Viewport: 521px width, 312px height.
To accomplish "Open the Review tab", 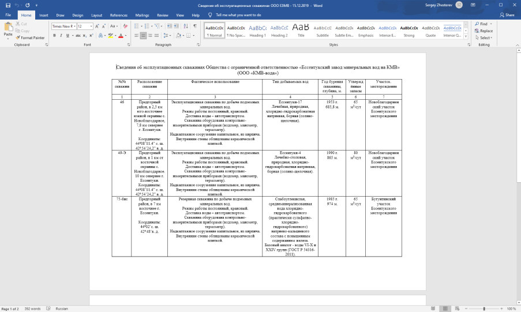I will [163, 16].
